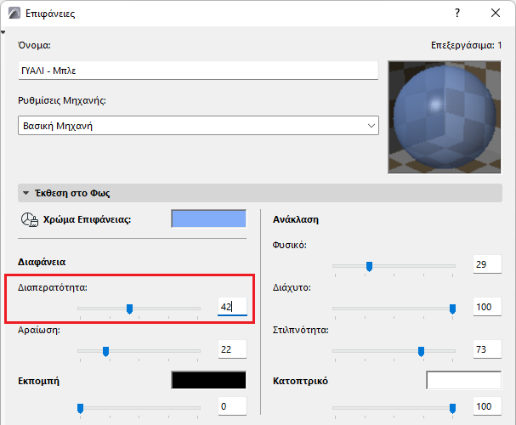Screen dimensions: 516x425
Task: Click the Επεξεργάσιμα: 1 text
Action: click(x=466, y=45)
